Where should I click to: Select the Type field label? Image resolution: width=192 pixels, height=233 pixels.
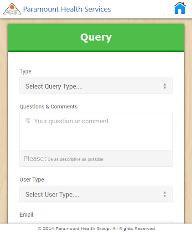[x=26, y=71]
